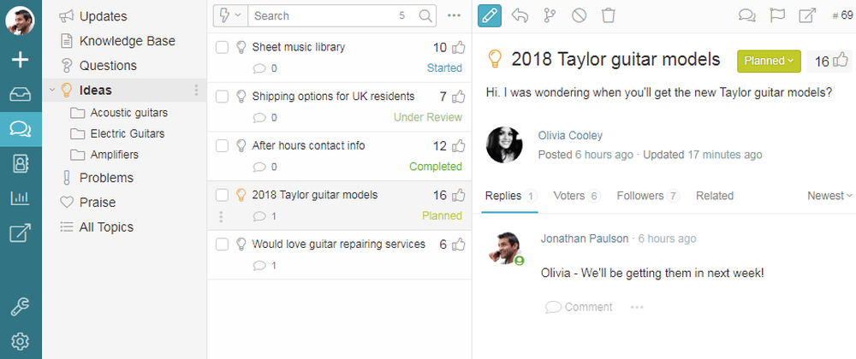
Task: Open the Newest sort dropdown
Action: point(829,196)
